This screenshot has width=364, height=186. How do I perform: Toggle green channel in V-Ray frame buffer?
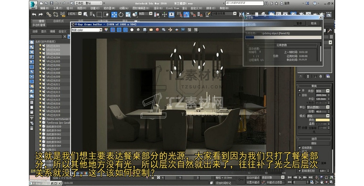(x=119, y=30)
